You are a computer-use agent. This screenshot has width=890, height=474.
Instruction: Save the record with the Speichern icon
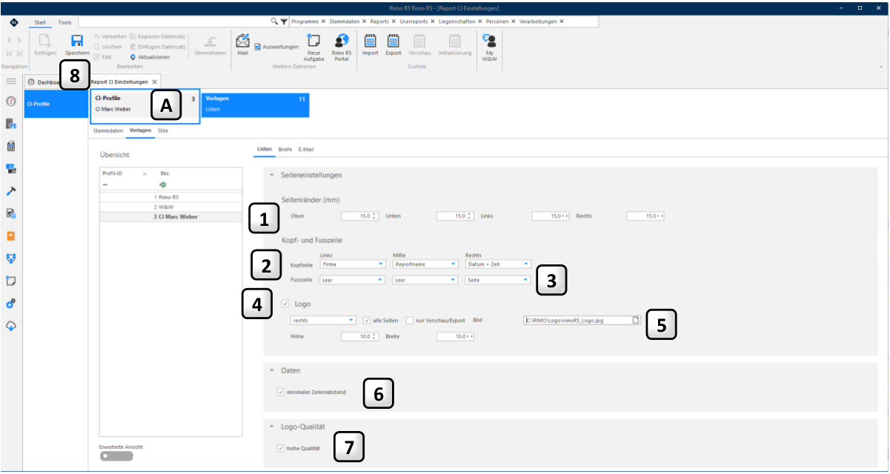tap(76, 44)
